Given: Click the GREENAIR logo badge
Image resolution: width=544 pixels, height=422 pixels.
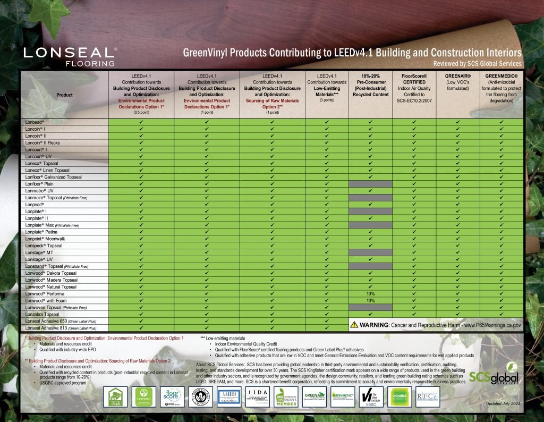Looking at the screenshot, I should tap(314, 396).
